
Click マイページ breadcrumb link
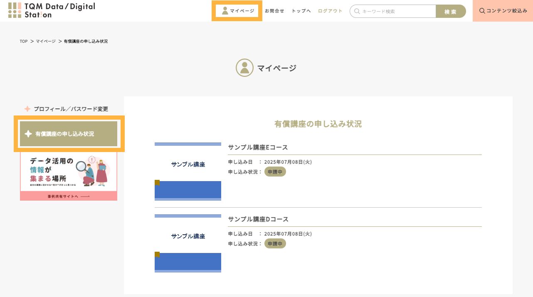46,42
